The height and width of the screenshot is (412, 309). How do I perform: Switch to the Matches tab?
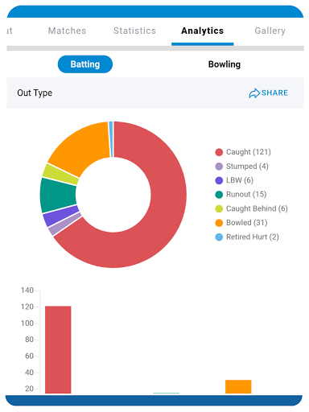(67, 31)
